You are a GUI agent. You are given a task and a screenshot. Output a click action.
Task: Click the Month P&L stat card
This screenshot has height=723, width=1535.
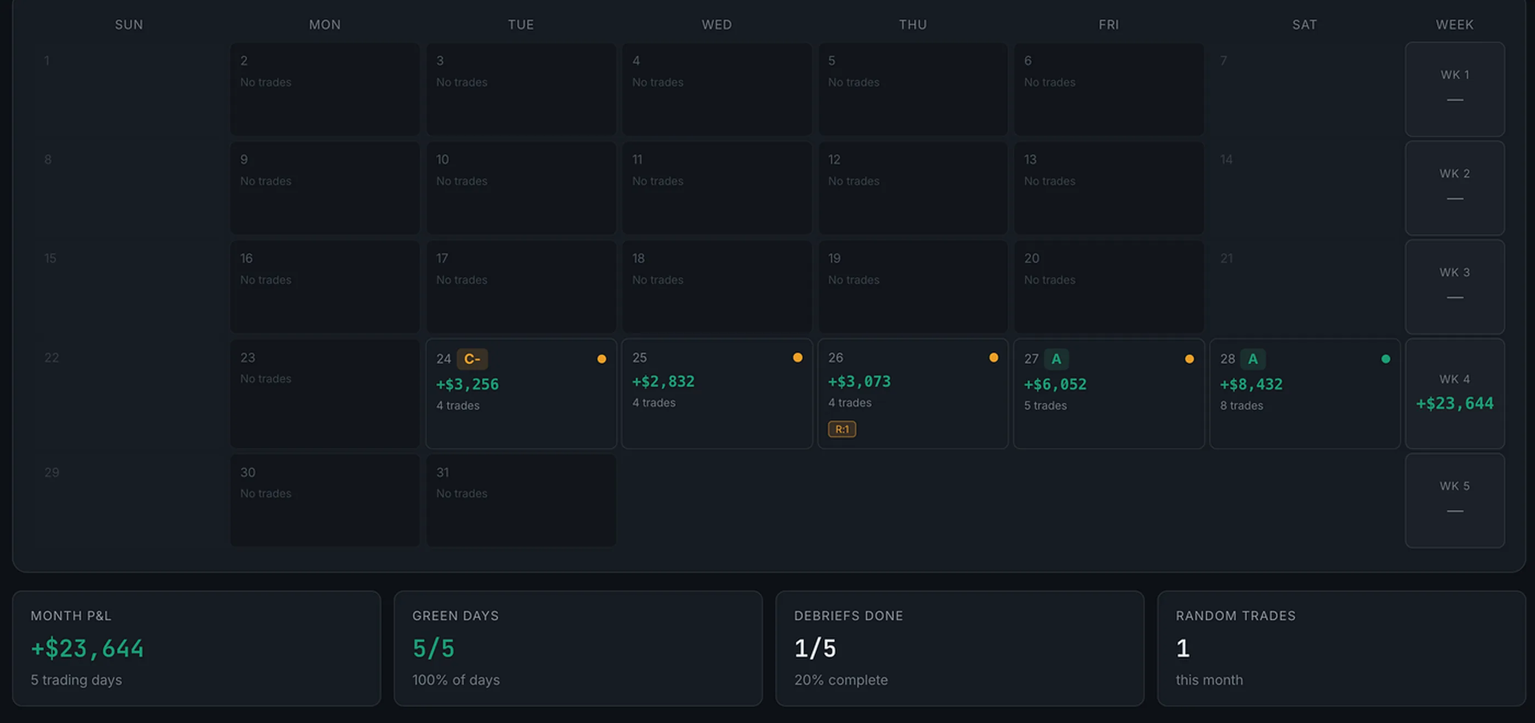point(197,648)
